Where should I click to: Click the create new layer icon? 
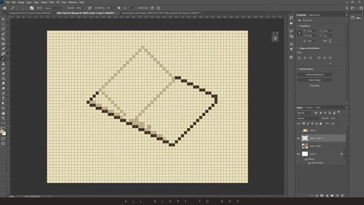click(337, 196)
